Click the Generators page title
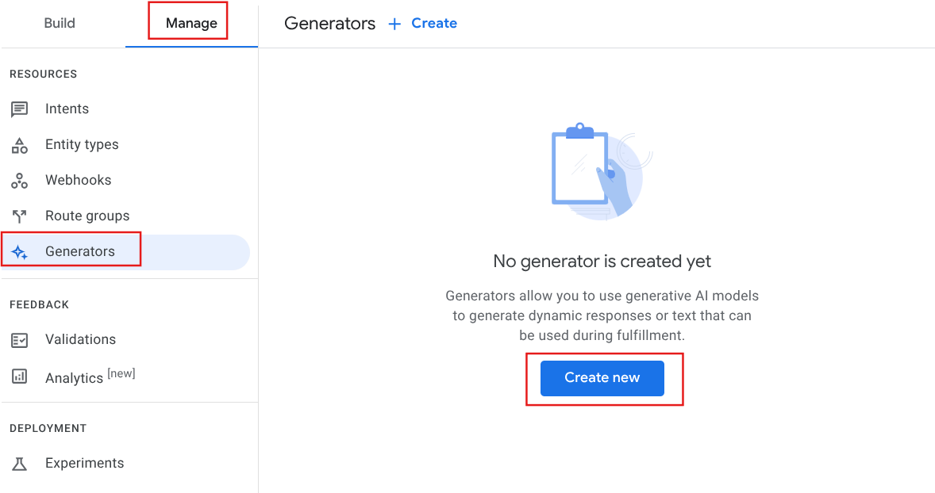 329,23
